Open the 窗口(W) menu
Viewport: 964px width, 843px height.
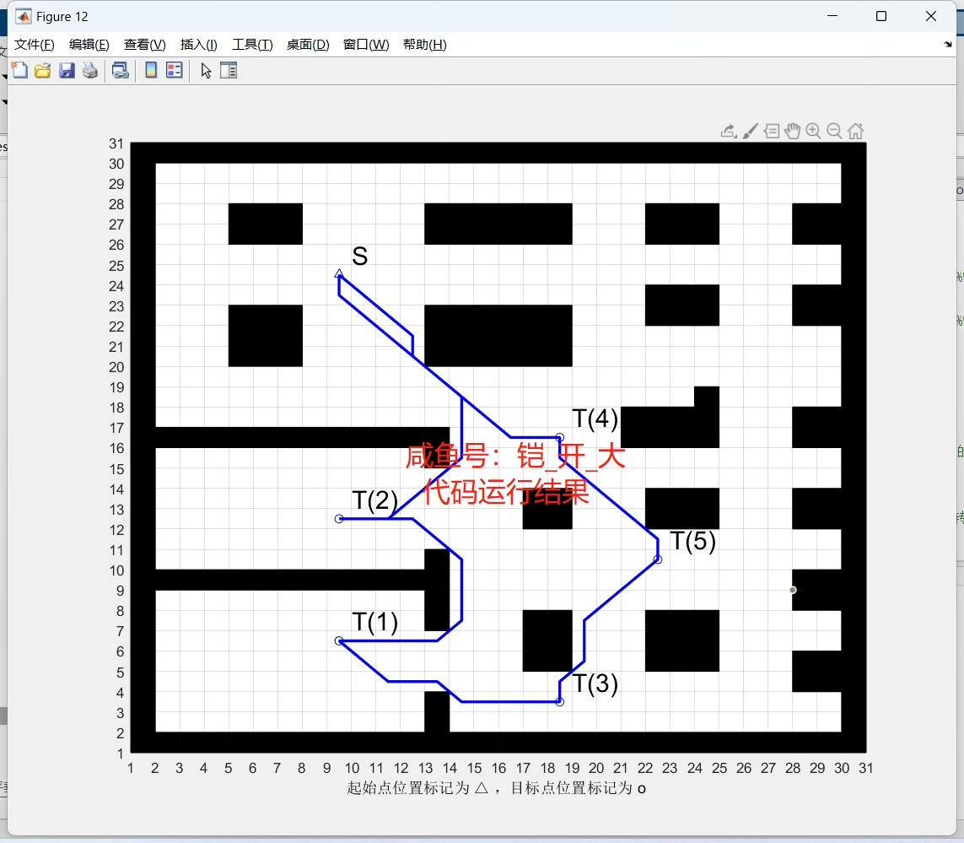[366, 45]
